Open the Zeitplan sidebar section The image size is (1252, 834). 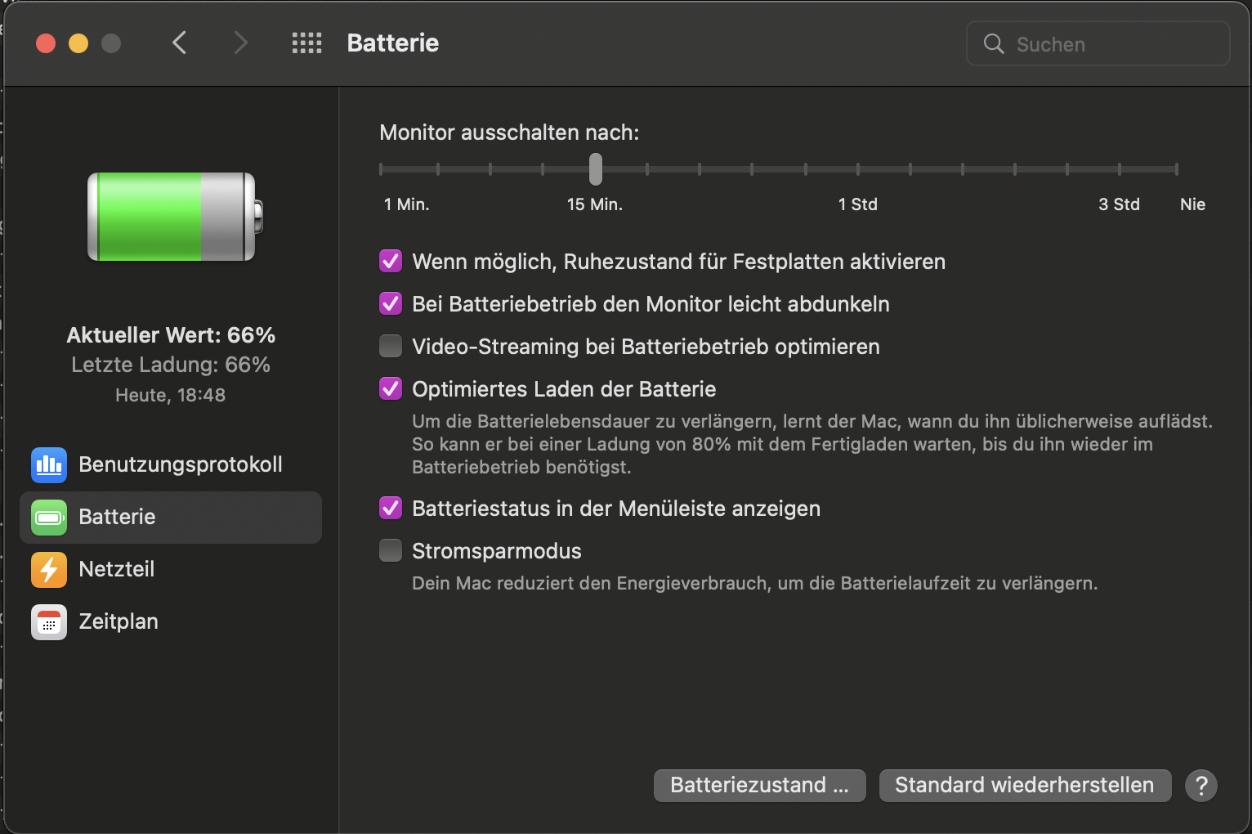pos(118,622)
